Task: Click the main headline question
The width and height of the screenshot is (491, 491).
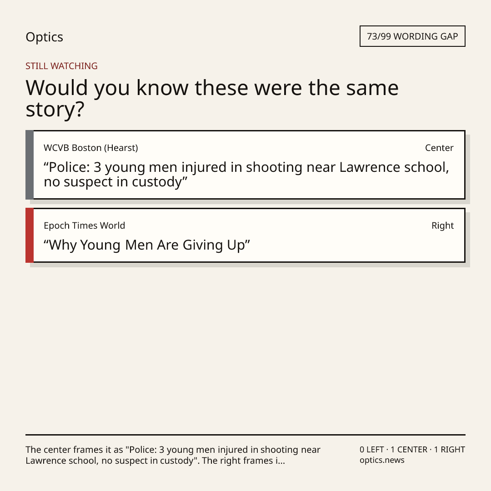Action: pos(212,98)
